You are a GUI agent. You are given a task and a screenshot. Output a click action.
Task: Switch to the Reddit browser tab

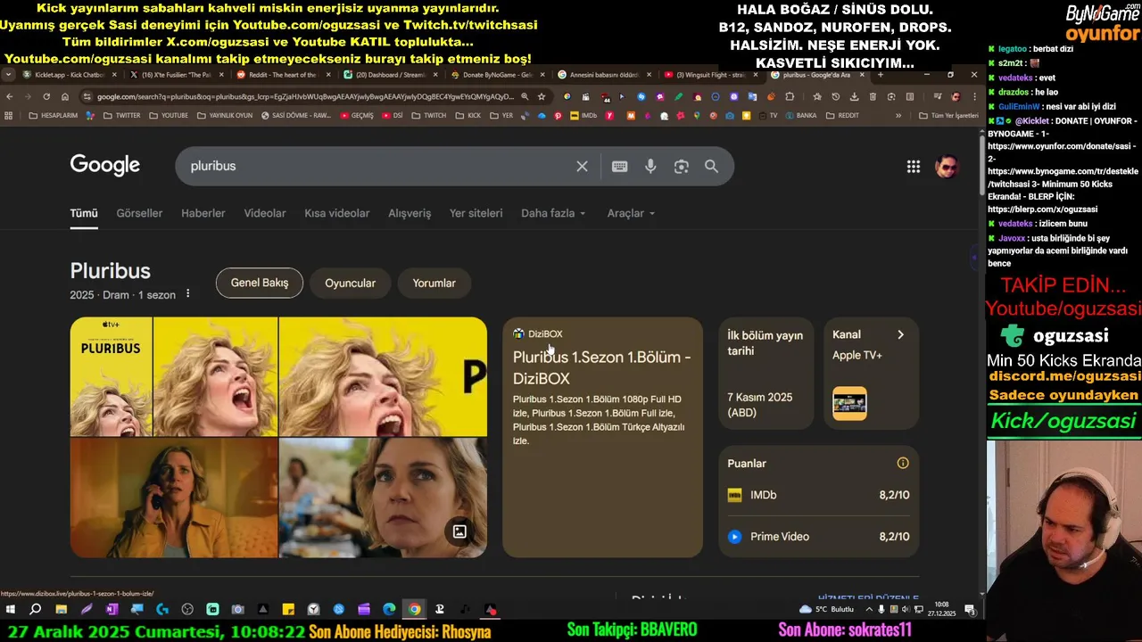[x=281, y=75]
